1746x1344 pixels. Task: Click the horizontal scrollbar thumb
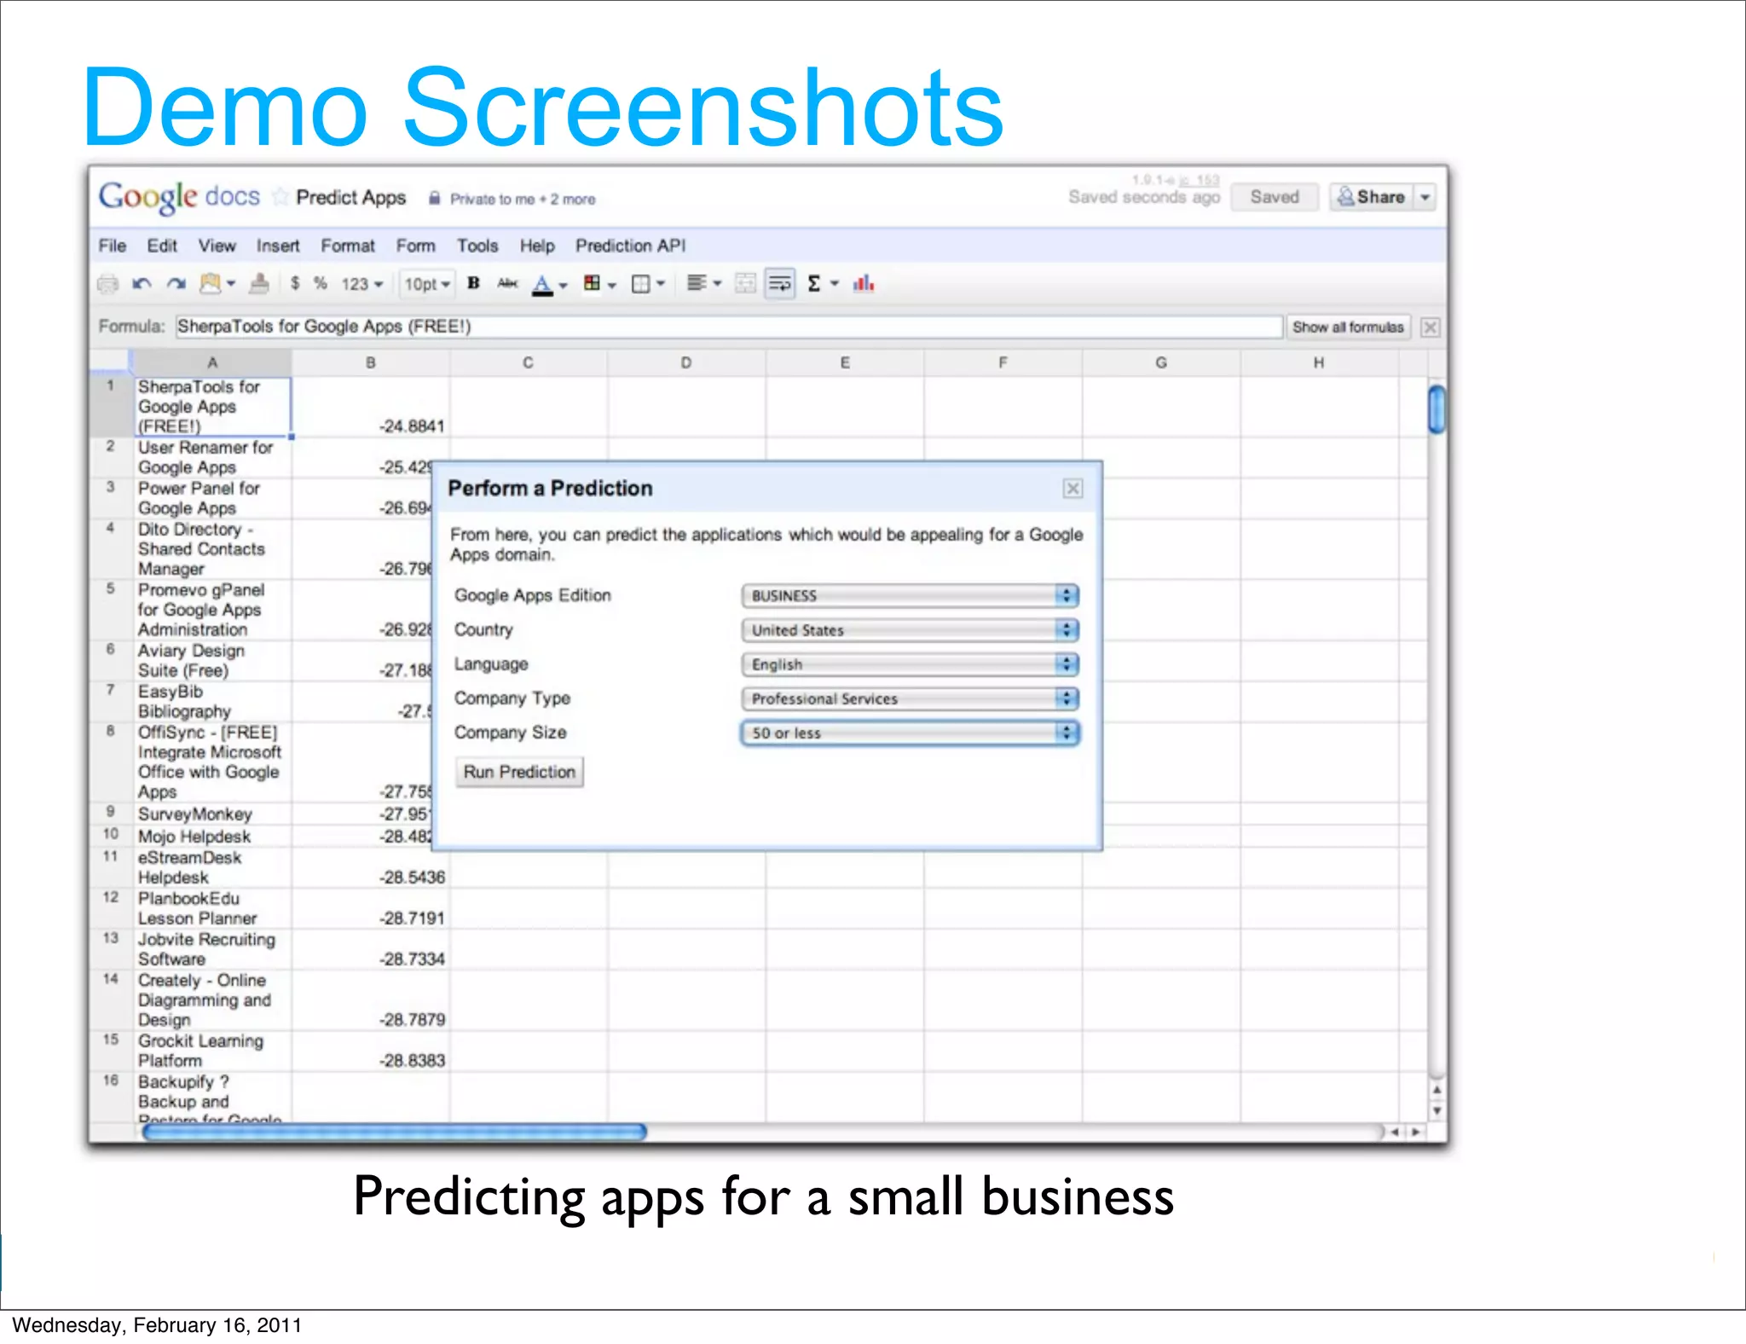[x=395, y=1133]
